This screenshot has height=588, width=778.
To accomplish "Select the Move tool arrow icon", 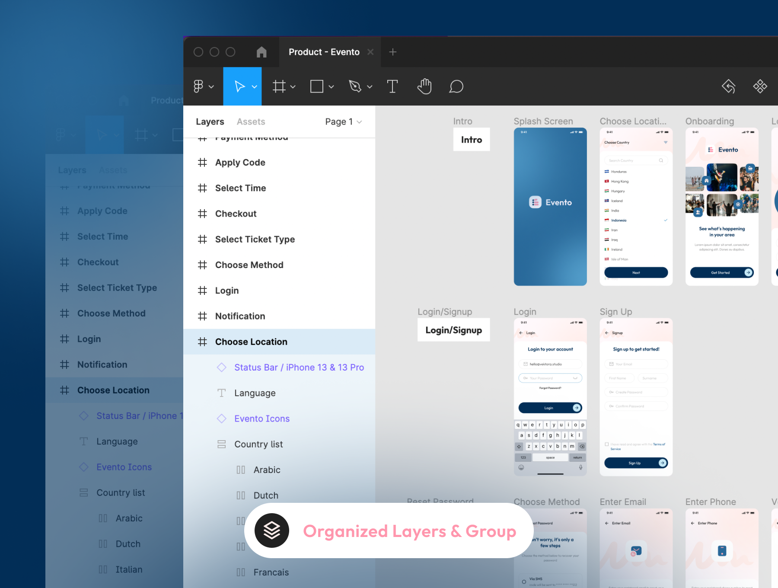I will (239, 86).
